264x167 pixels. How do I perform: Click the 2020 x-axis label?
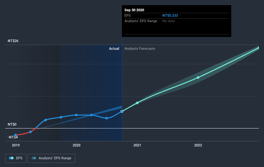(x=77, y=145)
